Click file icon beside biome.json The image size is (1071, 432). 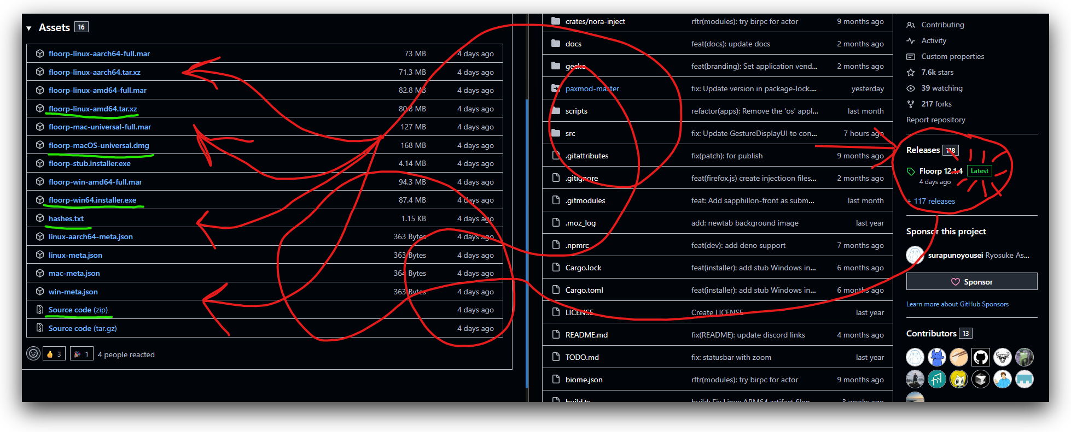[x=556, y=380]
